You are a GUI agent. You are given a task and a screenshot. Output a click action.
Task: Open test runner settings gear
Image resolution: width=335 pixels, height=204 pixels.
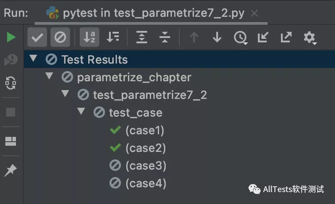pos(309,38)
